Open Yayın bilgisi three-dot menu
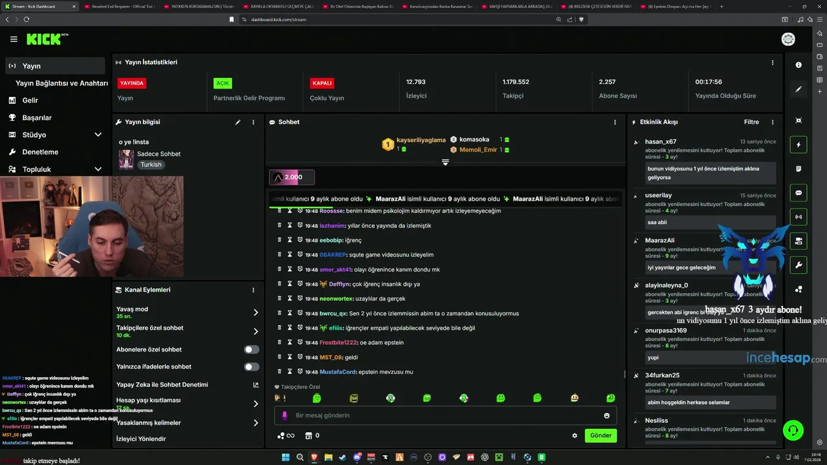 pyautogui.click(x=253, y=122)
